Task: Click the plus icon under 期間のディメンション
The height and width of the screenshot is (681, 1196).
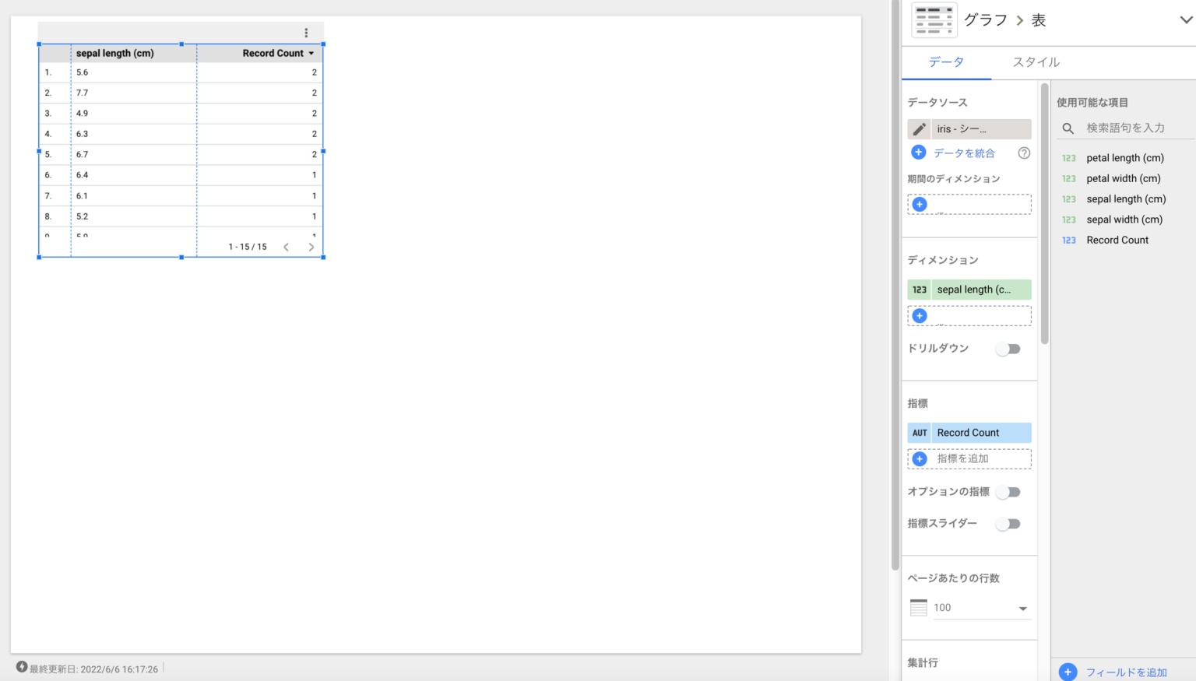Action: (920, 205)
